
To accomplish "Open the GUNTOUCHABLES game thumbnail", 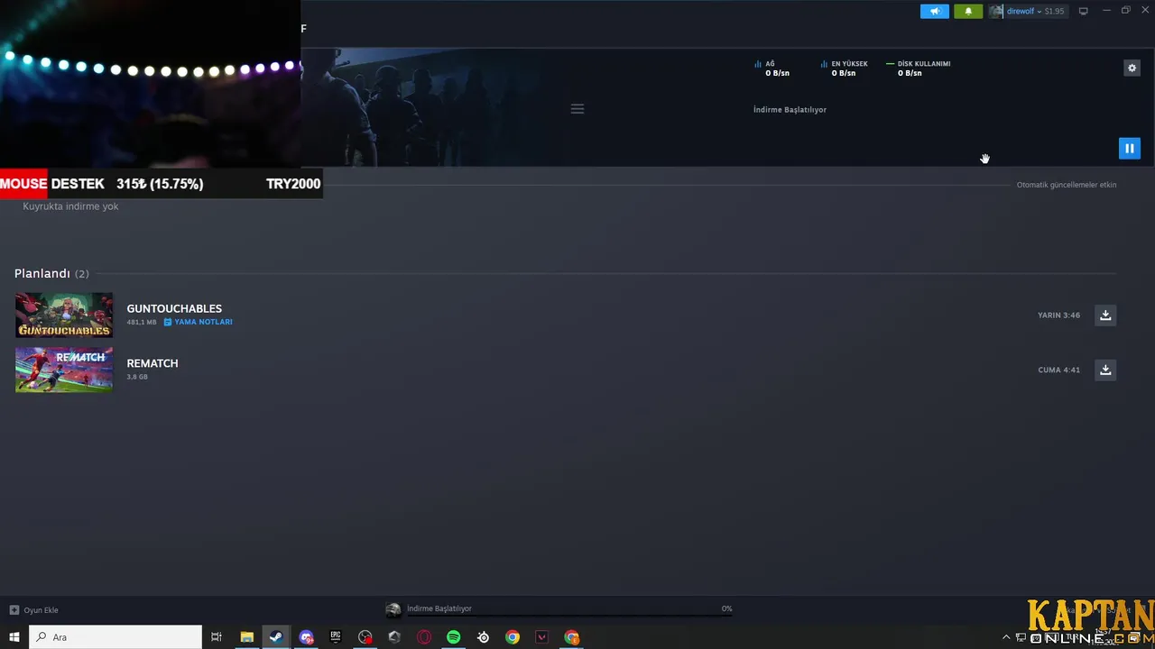I will pos(64,315).
